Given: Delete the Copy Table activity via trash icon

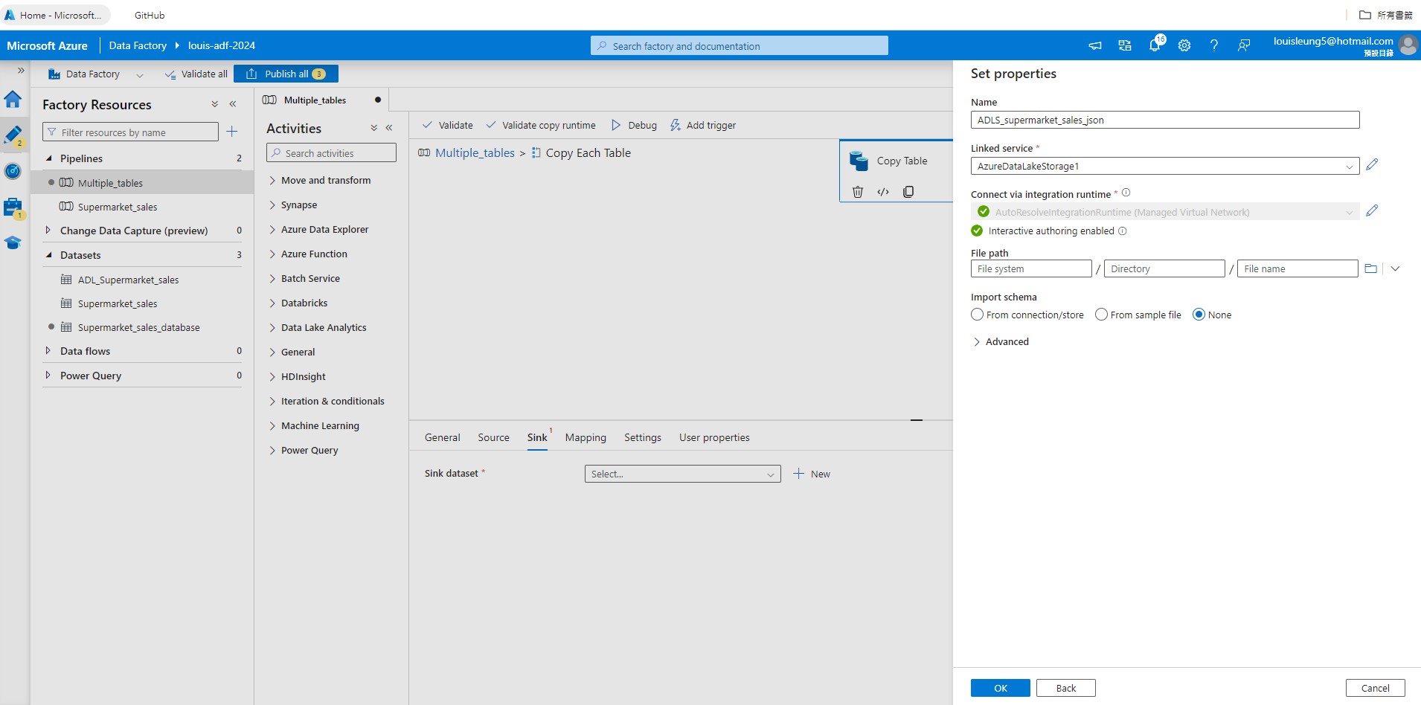Looking at the screenshot, I should pos(857,192).
